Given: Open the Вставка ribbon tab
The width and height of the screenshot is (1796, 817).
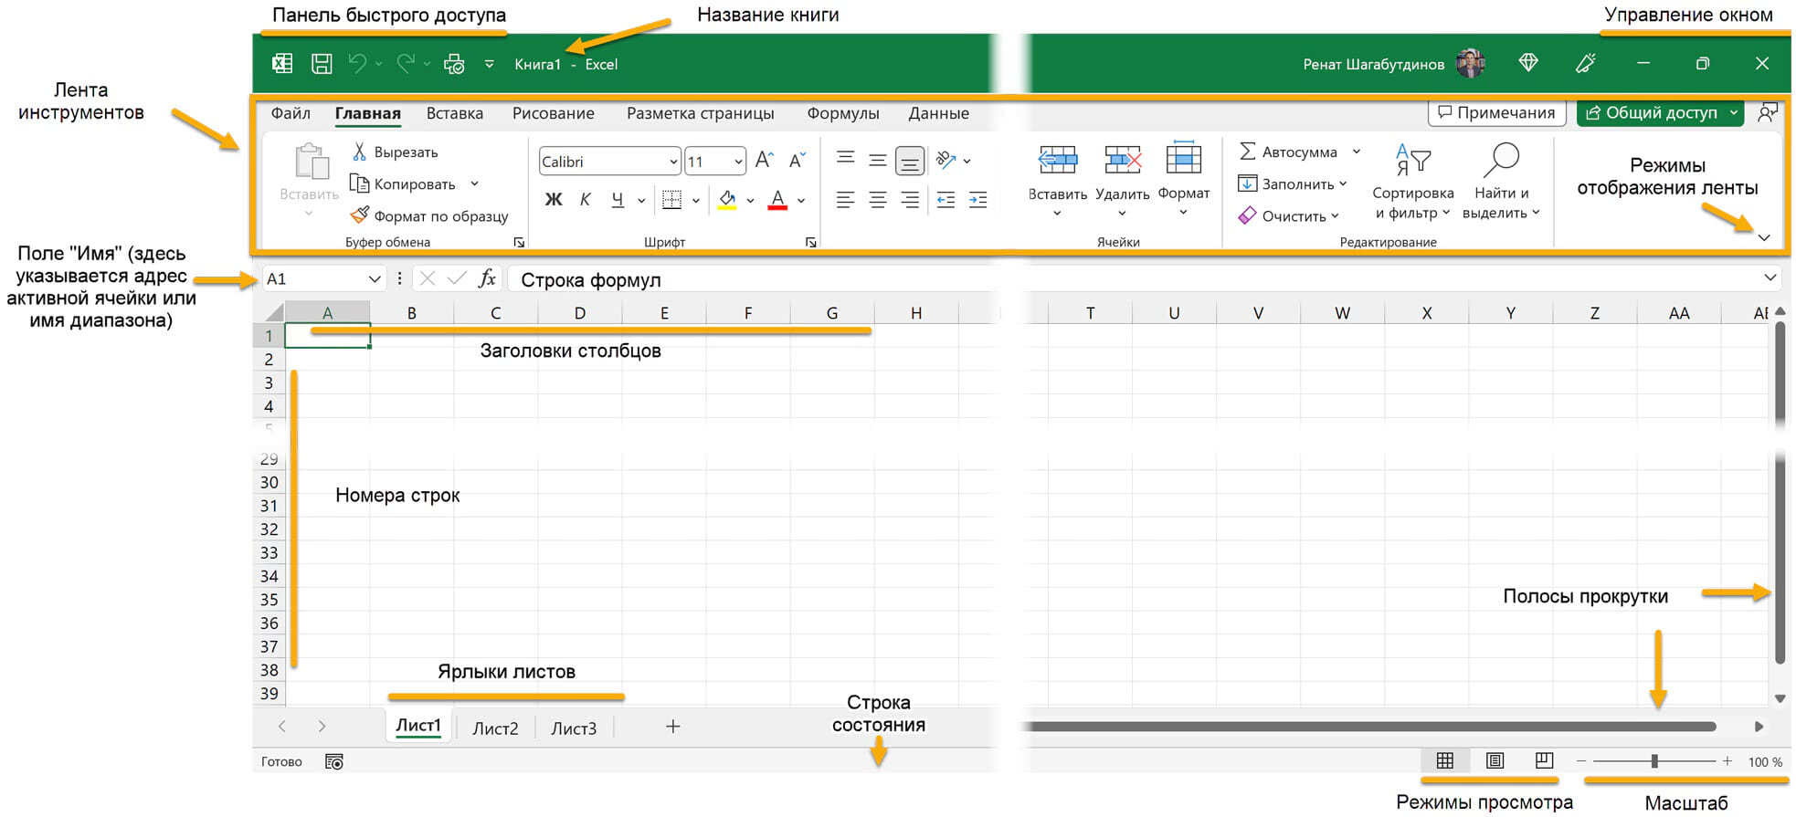Looking at the screenshot, I should (x=454, y=113).
